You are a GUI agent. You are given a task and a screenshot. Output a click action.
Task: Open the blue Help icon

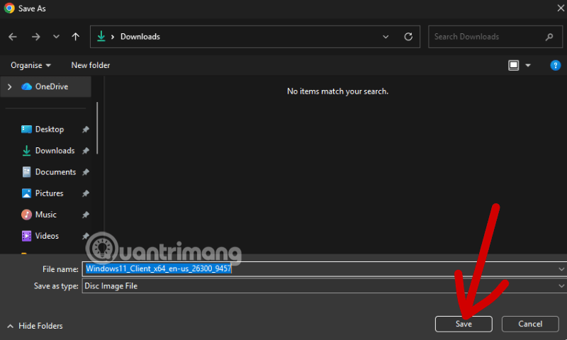(x=555, y=65)
